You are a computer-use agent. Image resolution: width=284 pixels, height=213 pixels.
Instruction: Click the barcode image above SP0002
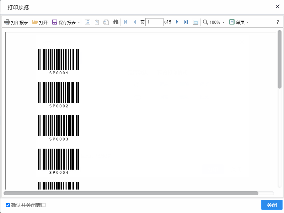(59, 92)
